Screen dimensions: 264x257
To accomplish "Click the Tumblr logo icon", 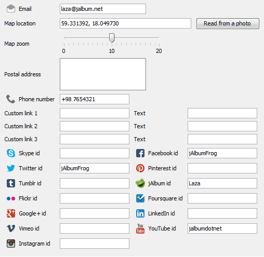I will pyautogui.click(x=11, y=183).
